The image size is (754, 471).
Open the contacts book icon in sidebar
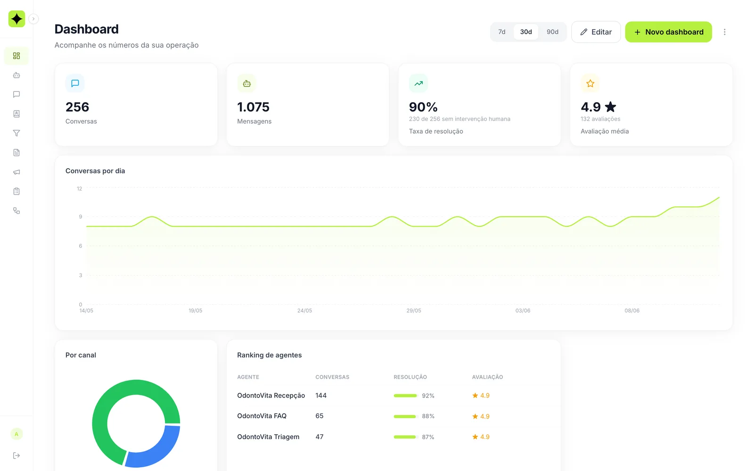(16, 114)
